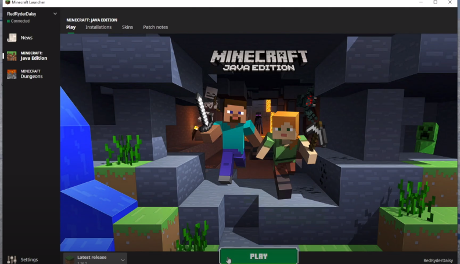Select Minecraft: Java Edition sidebar entry
The width and height of the screenshot is (460, 264).
pos(31,56)
